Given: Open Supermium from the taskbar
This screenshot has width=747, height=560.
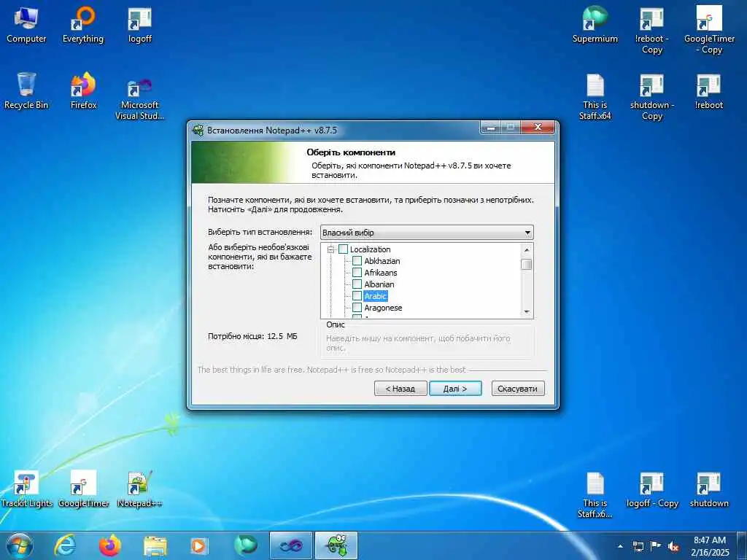Looking at the screenshot, I should [245, 545].
